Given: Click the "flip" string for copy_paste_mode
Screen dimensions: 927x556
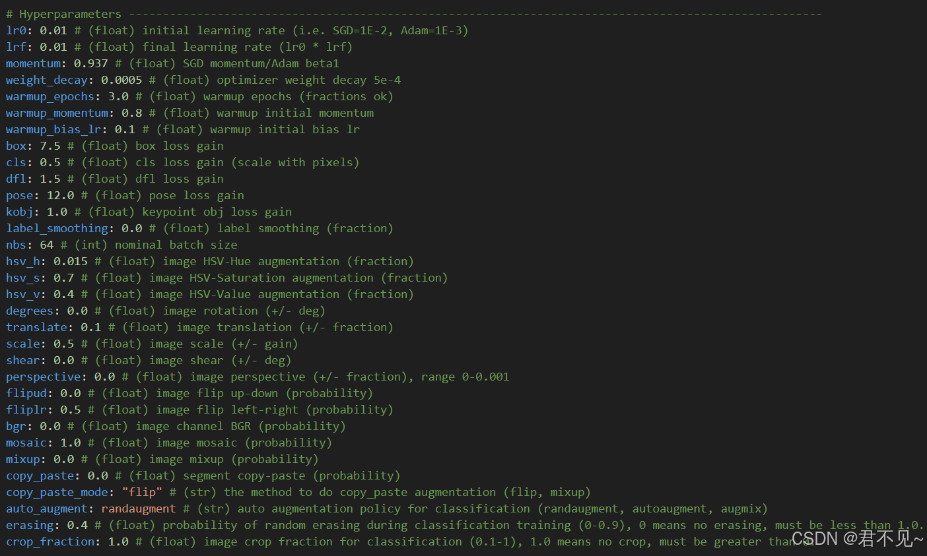Looking at the screenshot, I should tap(142, 492).
